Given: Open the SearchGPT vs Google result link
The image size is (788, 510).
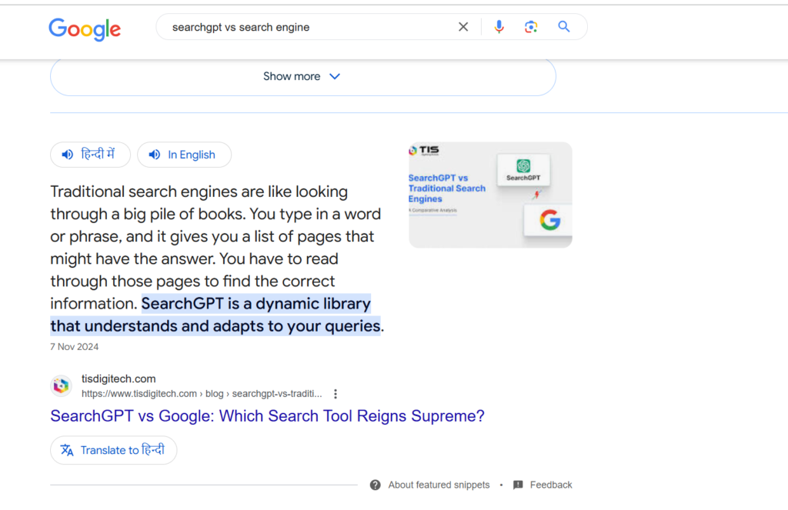Looking at the screenshot, I should point(267,415).
